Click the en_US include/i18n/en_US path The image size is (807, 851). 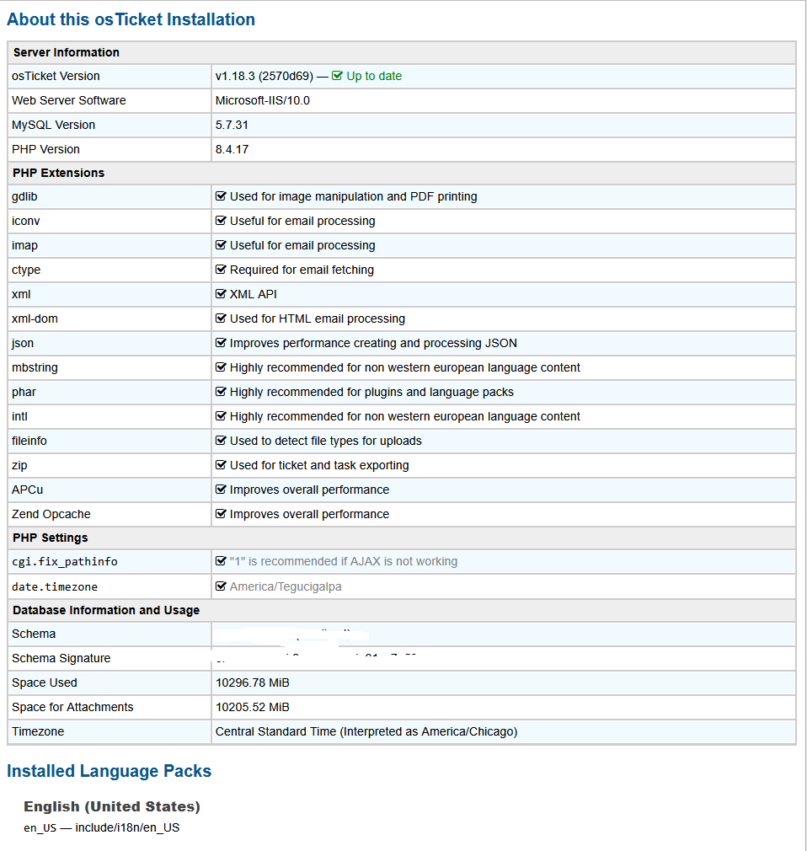(101, 827)
